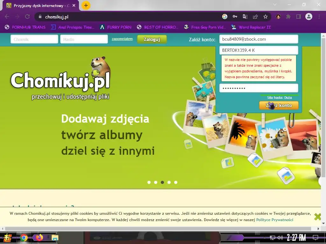The width and height of the screenshot is (326, 244).
Task: Click the browser Back arrow
Action: point(7,17)
